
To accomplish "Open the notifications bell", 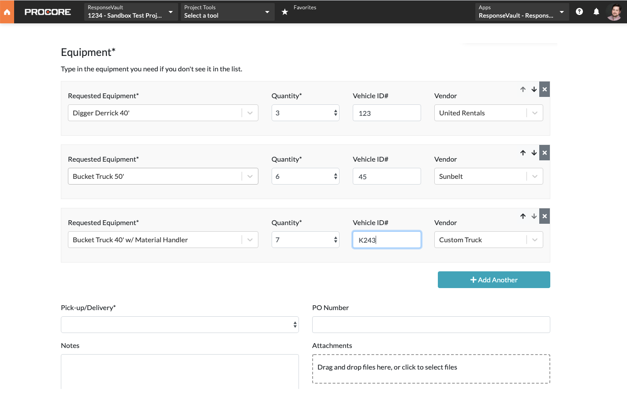I will tap(596, 11).
